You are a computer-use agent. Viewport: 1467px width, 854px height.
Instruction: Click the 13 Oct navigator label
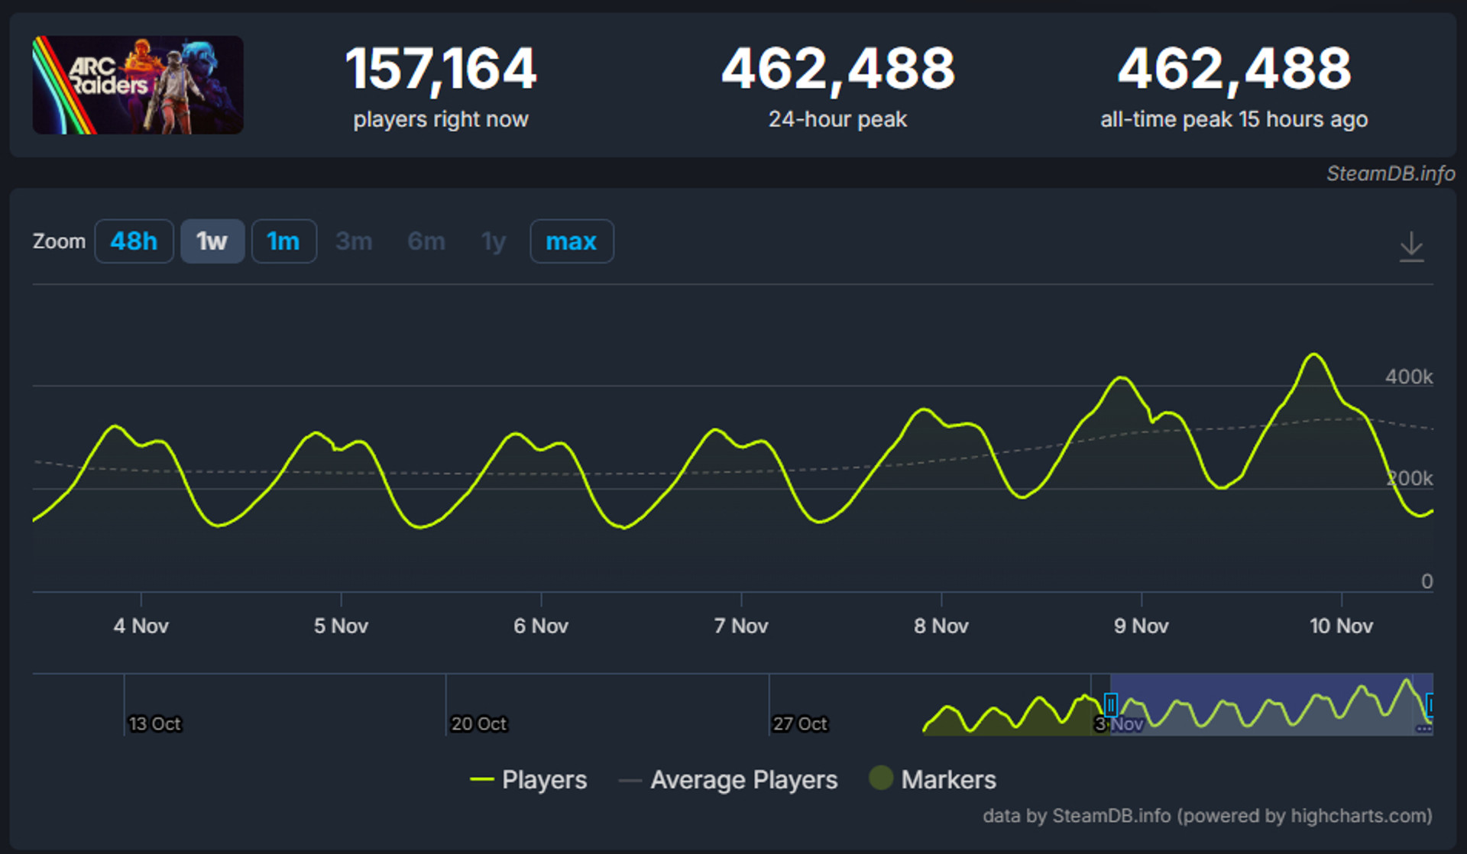click(x=154, y=723)
